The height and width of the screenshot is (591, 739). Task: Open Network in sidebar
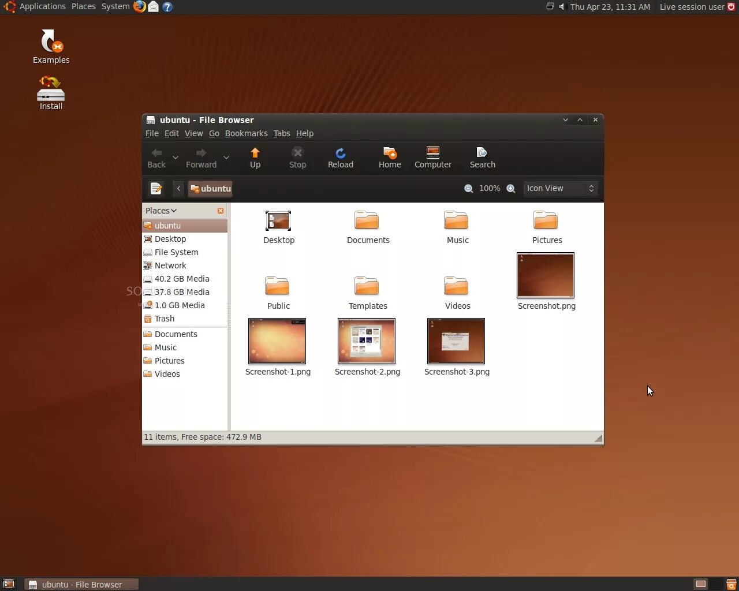pos(185,265)
